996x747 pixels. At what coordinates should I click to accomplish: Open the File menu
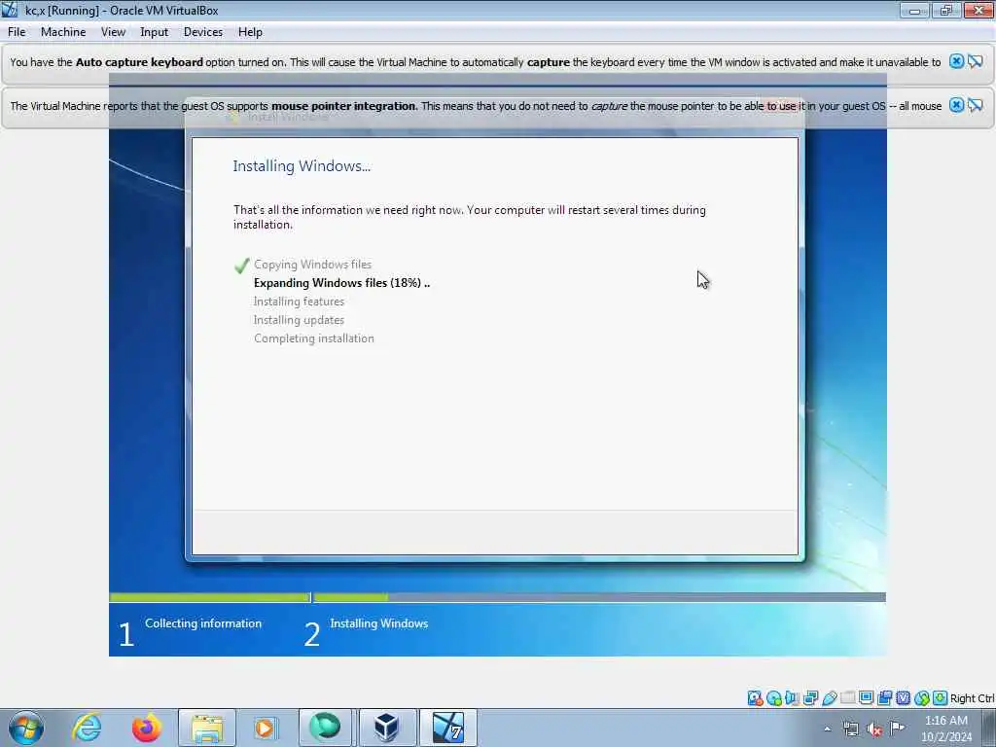(17, 32)
